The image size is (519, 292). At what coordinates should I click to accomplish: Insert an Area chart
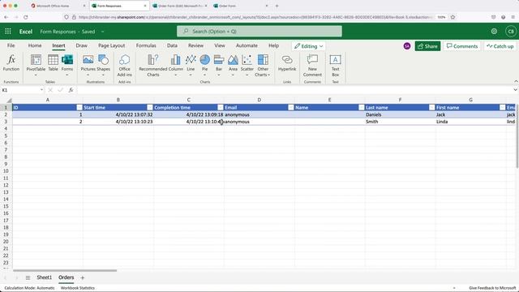[233, 65]
